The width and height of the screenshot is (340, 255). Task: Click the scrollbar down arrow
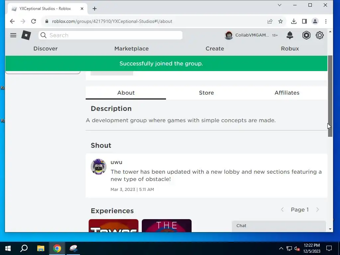pos(330,229)
